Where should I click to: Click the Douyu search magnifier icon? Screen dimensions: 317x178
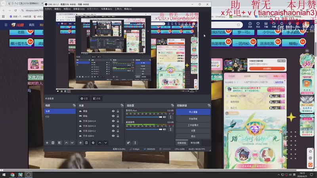coord(239,25)
